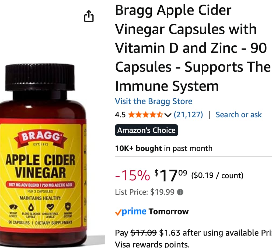Click the immune system shield icon on label
This screenshot has height=248, width=272.
coord(68,206)
